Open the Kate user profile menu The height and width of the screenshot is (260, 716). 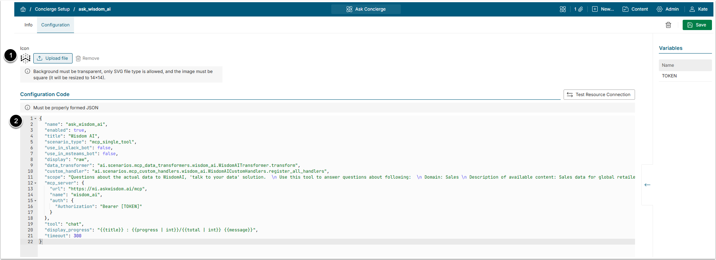click(698, 9)
